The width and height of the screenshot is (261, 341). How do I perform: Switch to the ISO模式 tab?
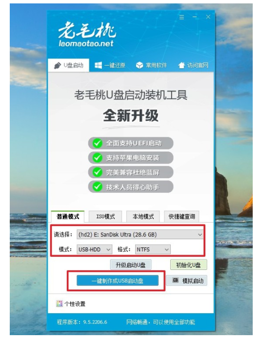pyautogui.click(x=105, y=217)
